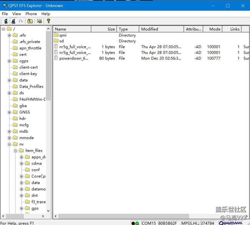Expand the .efs folder node

point(10,35)
